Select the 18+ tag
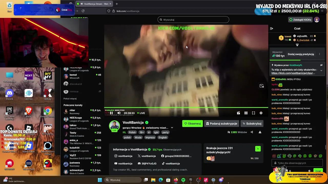328x184 pixels. [x=142, y=132]
